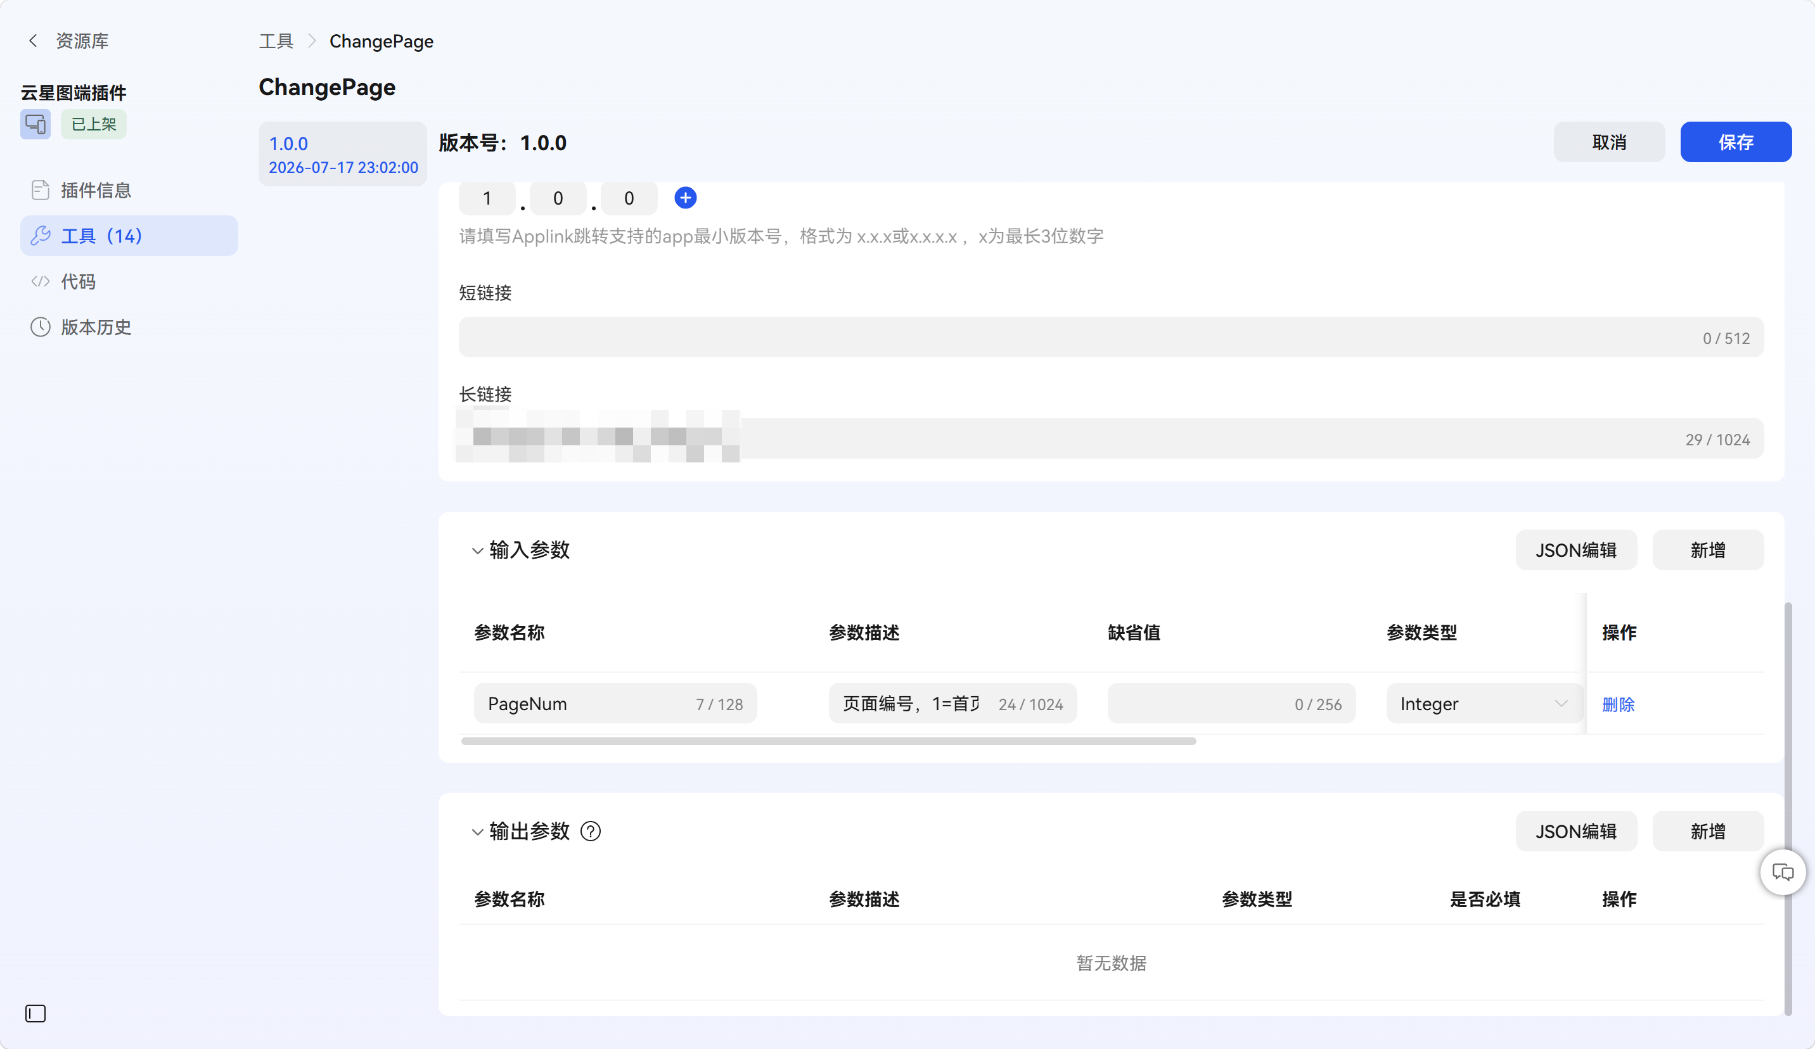Screen dimensions: 1815x1049
Task: Open JSON编辑 for 输入参数
Action: tap(1576, 550)
